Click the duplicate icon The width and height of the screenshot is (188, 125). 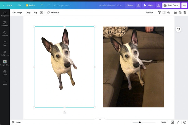click(x=180, y=12)
